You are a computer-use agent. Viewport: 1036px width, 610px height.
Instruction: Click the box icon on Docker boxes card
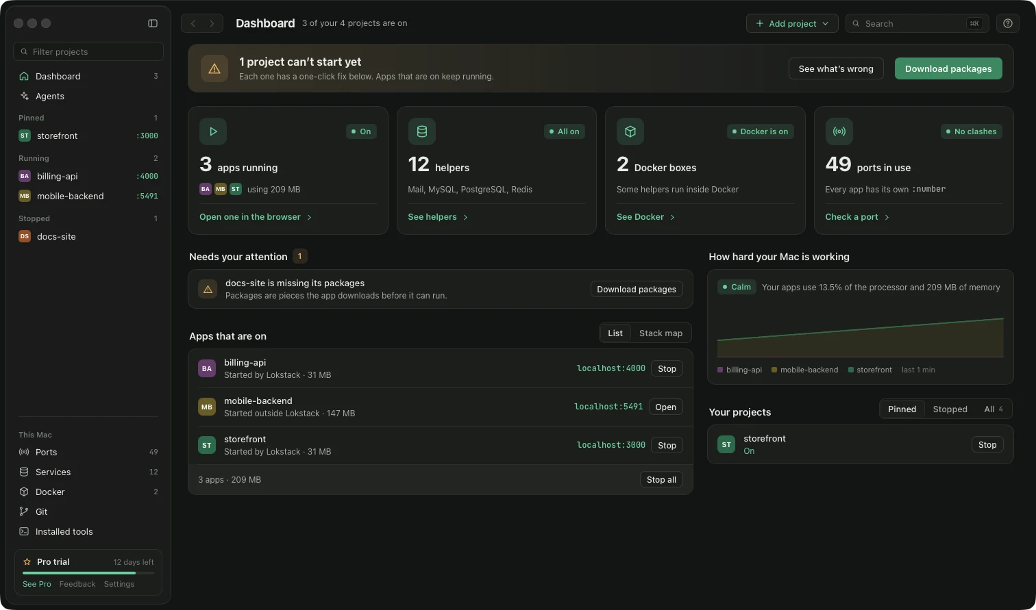[630, 131]
